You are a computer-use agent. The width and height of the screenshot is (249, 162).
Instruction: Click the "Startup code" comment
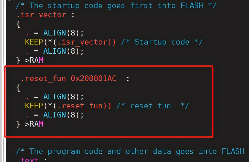162,42
